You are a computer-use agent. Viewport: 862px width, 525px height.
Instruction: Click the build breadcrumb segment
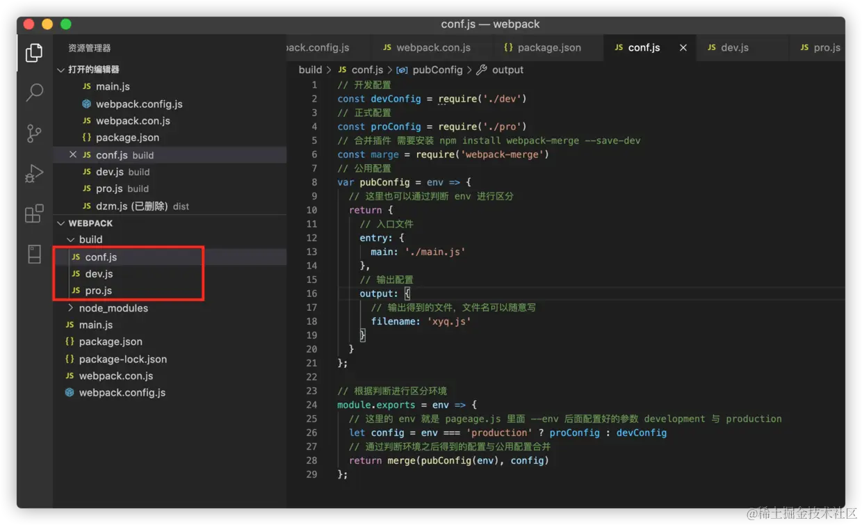[310, 70]
